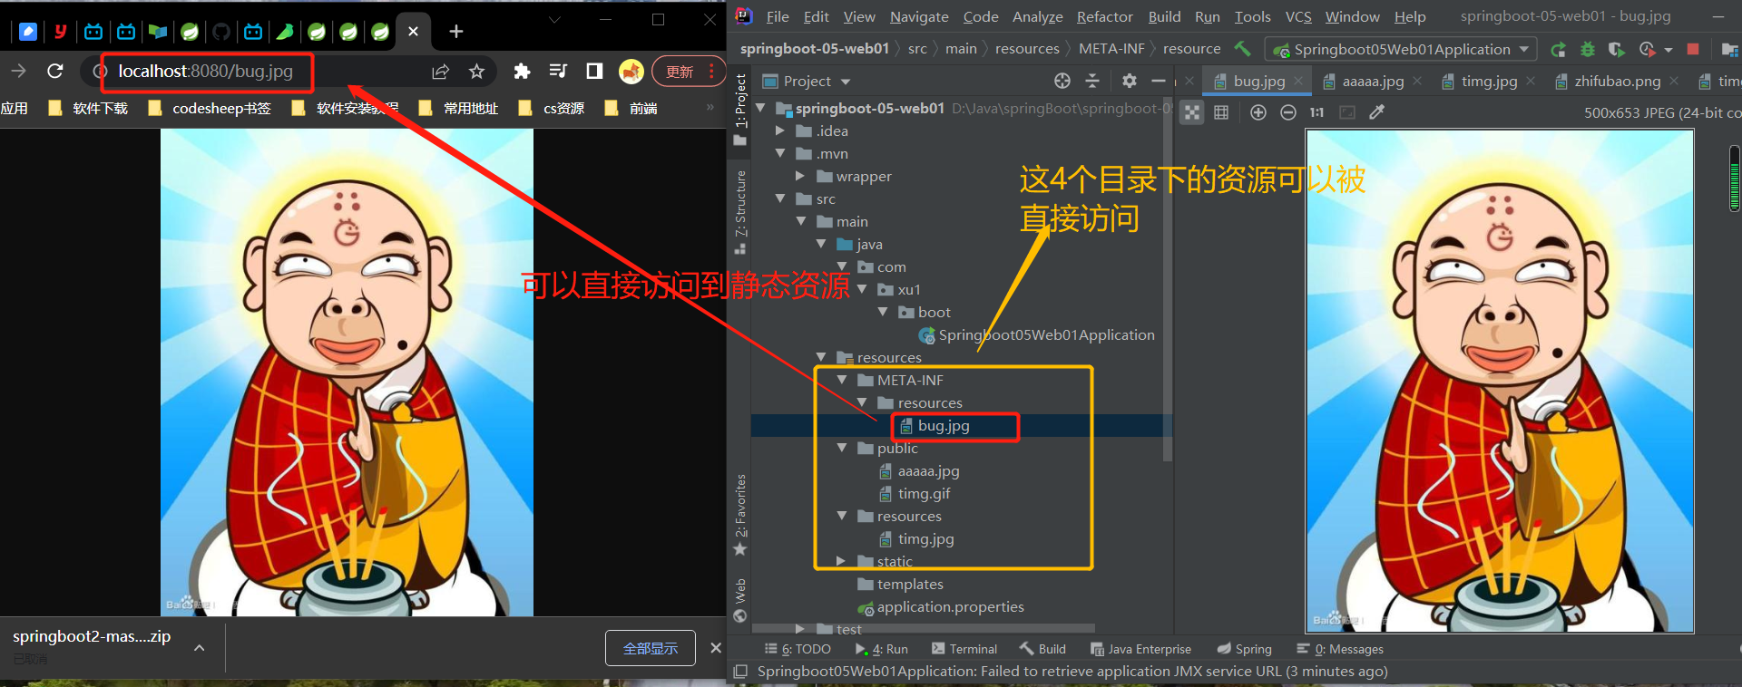Open the VCS menu
This screenshot has height=687, width=1742.
1298,16
